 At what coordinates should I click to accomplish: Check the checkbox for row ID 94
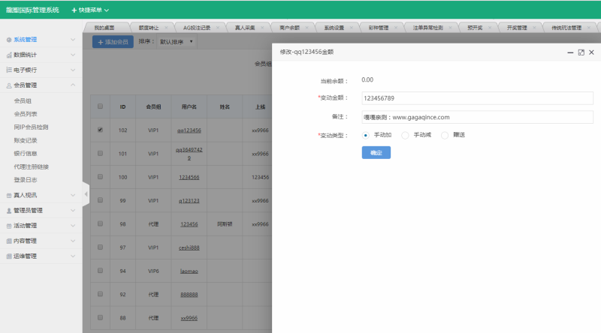[100, 271]
